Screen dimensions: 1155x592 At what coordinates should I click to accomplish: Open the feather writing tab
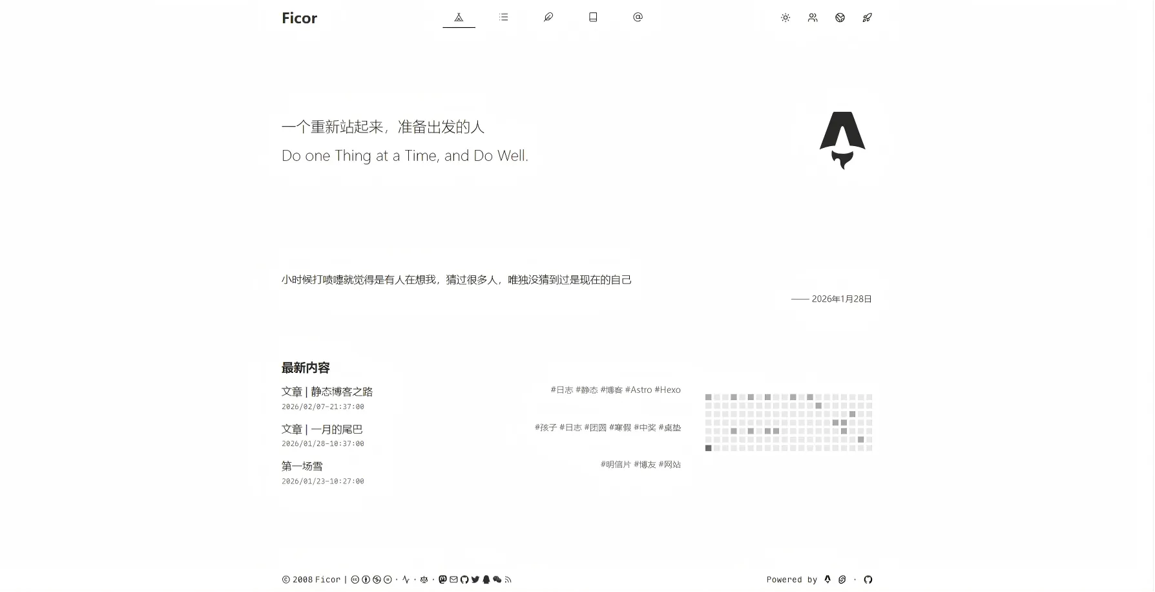tap(548, 17)
